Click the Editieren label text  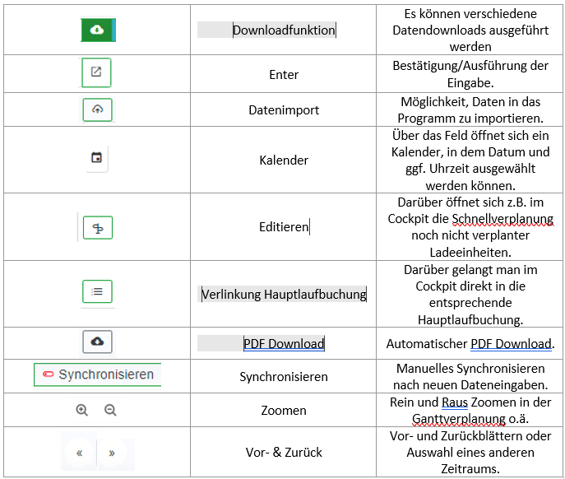(x=284, y=227)
